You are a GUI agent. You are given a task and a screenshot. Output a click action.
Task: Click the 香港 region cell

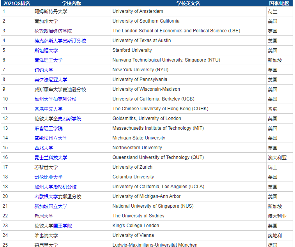pyautogui.click(x=279, y=109)
